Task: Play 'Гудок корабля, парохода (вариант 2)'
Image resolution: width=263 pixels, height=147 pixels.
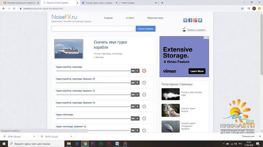Action: [x=137, y=82]
